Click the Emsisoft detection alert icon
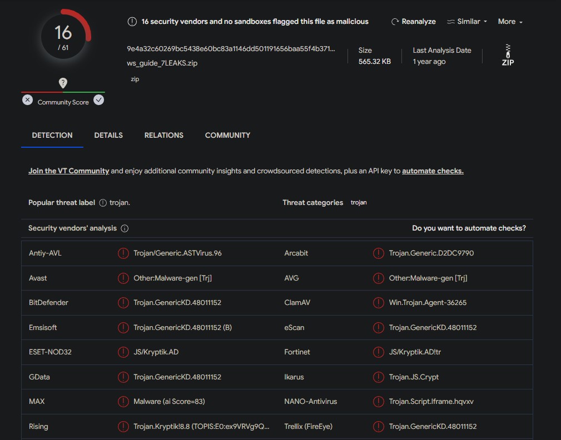Viewport: 561px width, 440px height. (x=123, y=327)
